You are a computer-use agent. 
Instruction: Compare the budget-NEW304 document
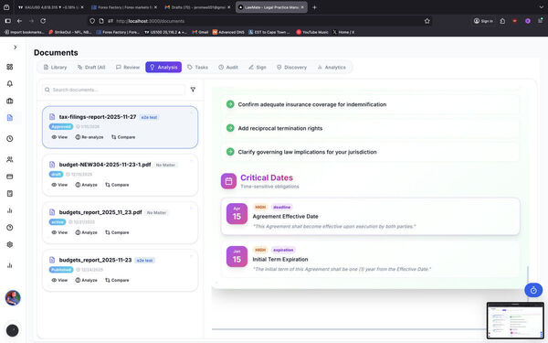point(117,185)
